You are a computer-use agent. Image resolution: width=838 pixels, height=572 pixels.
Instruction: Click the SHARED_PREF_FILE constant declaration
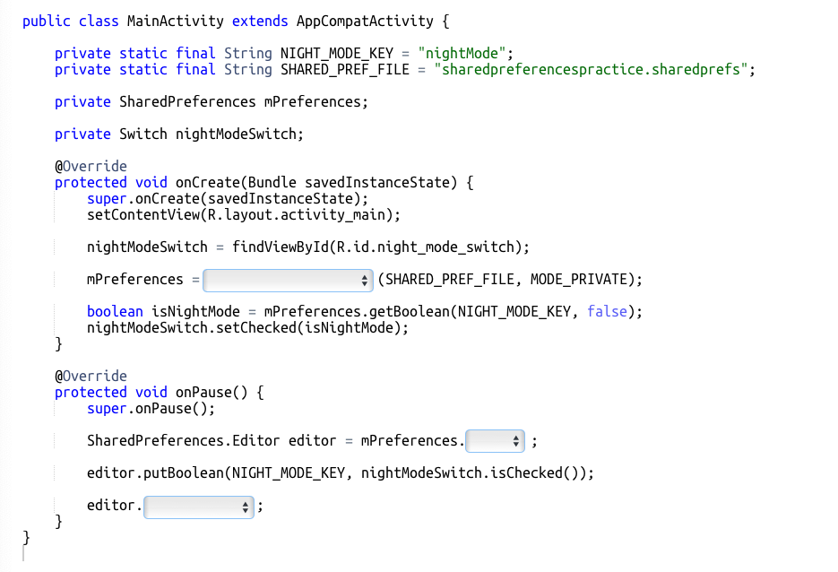coord(405,70)
